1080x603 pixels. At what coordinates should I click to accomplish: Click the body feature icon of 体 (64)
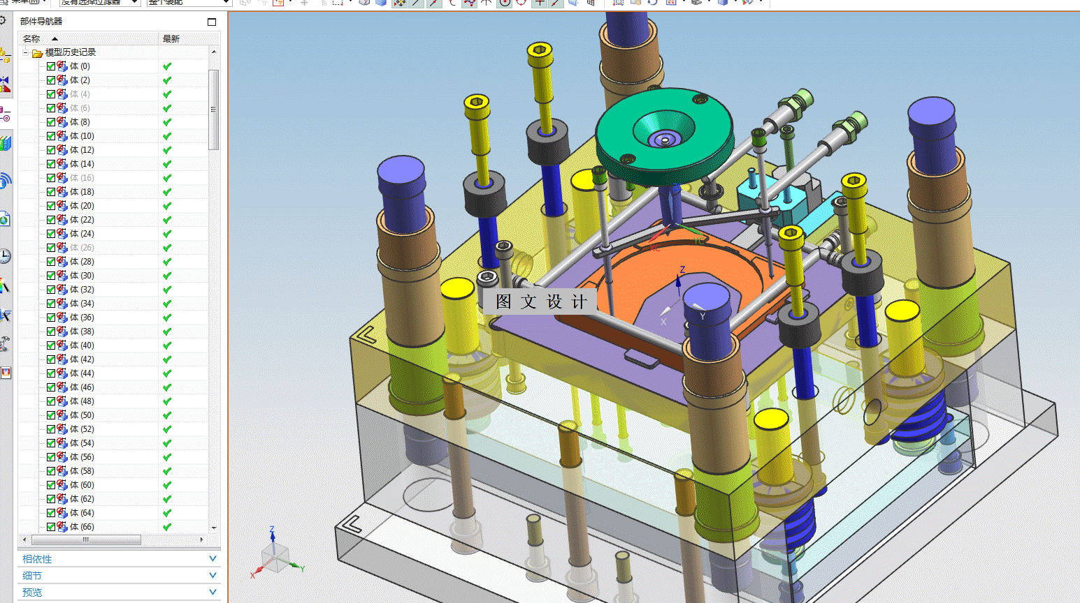pos(63,513)
